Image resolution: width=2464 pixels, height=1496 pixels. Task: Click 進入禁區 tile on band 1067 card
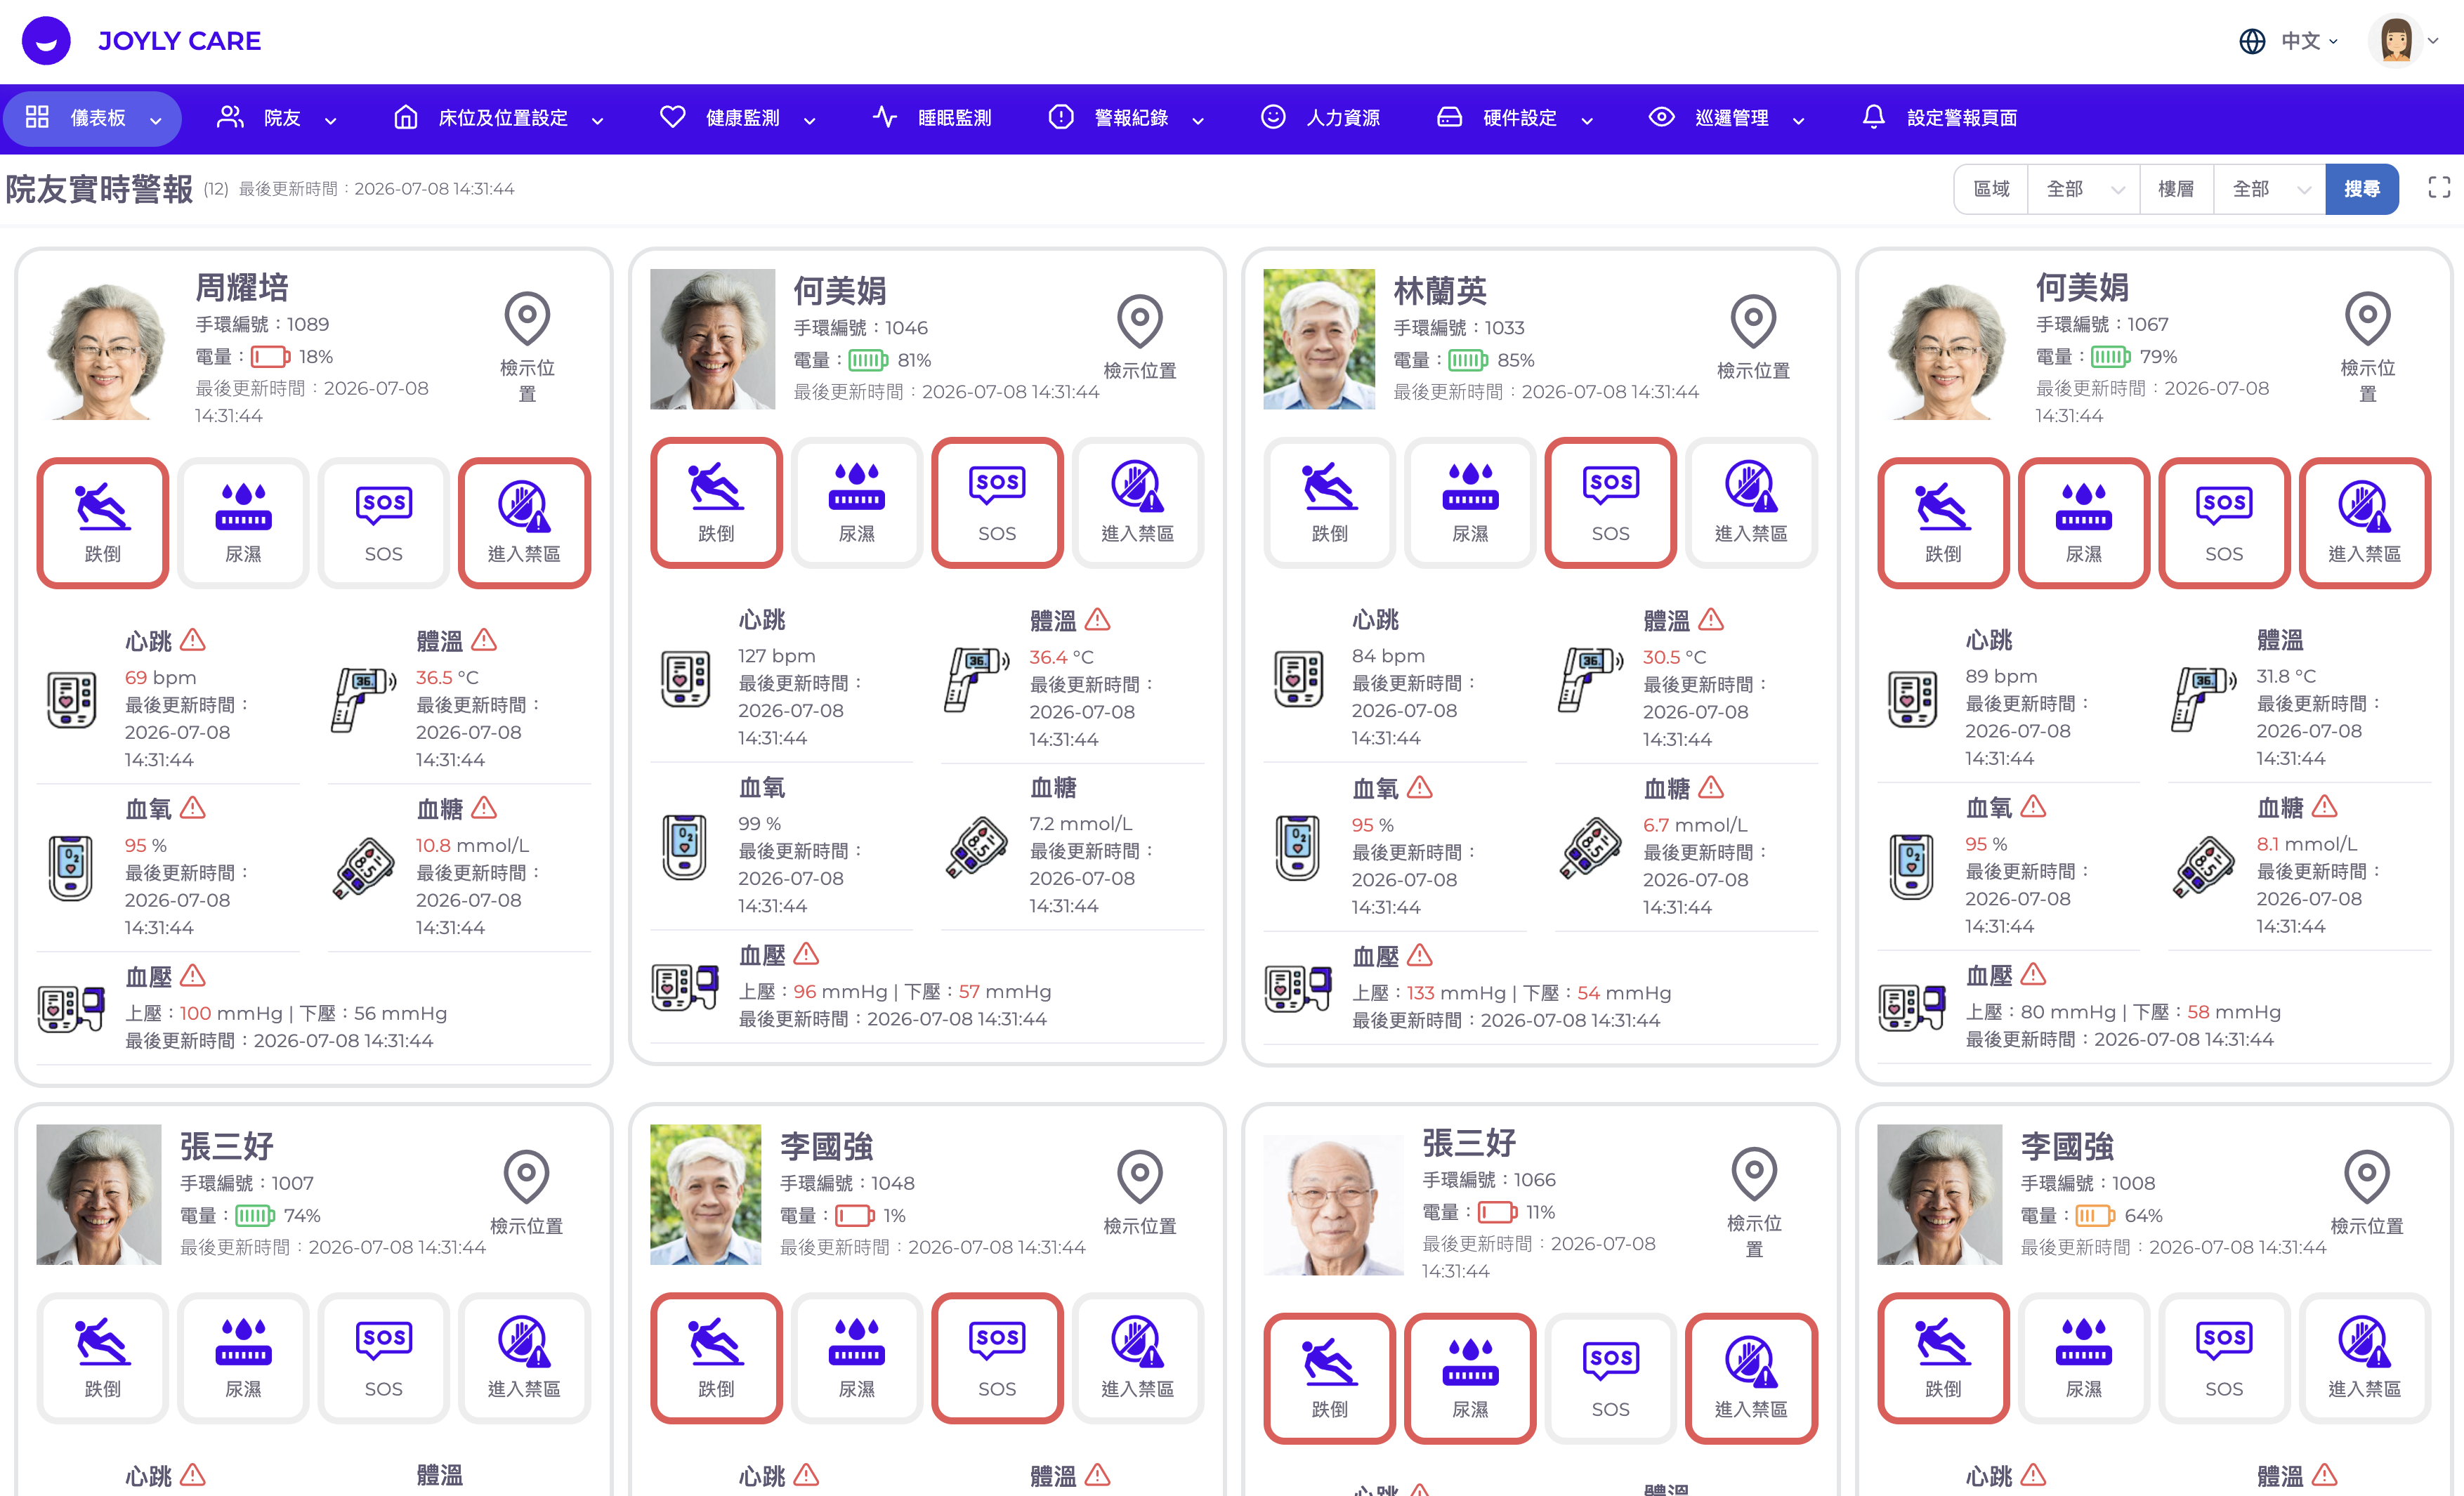2365,523
